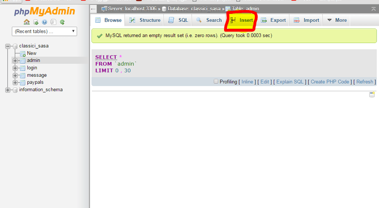The height and width of the screenshot is (208, 379).
Task: Select the classici_sasa database label
Action: click(34, 46)
